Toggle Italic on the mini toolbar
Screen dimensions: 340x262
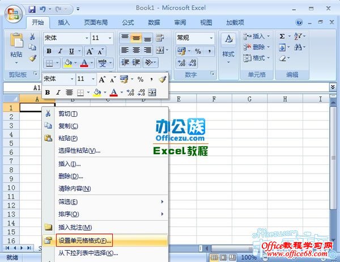click(58, 92)
